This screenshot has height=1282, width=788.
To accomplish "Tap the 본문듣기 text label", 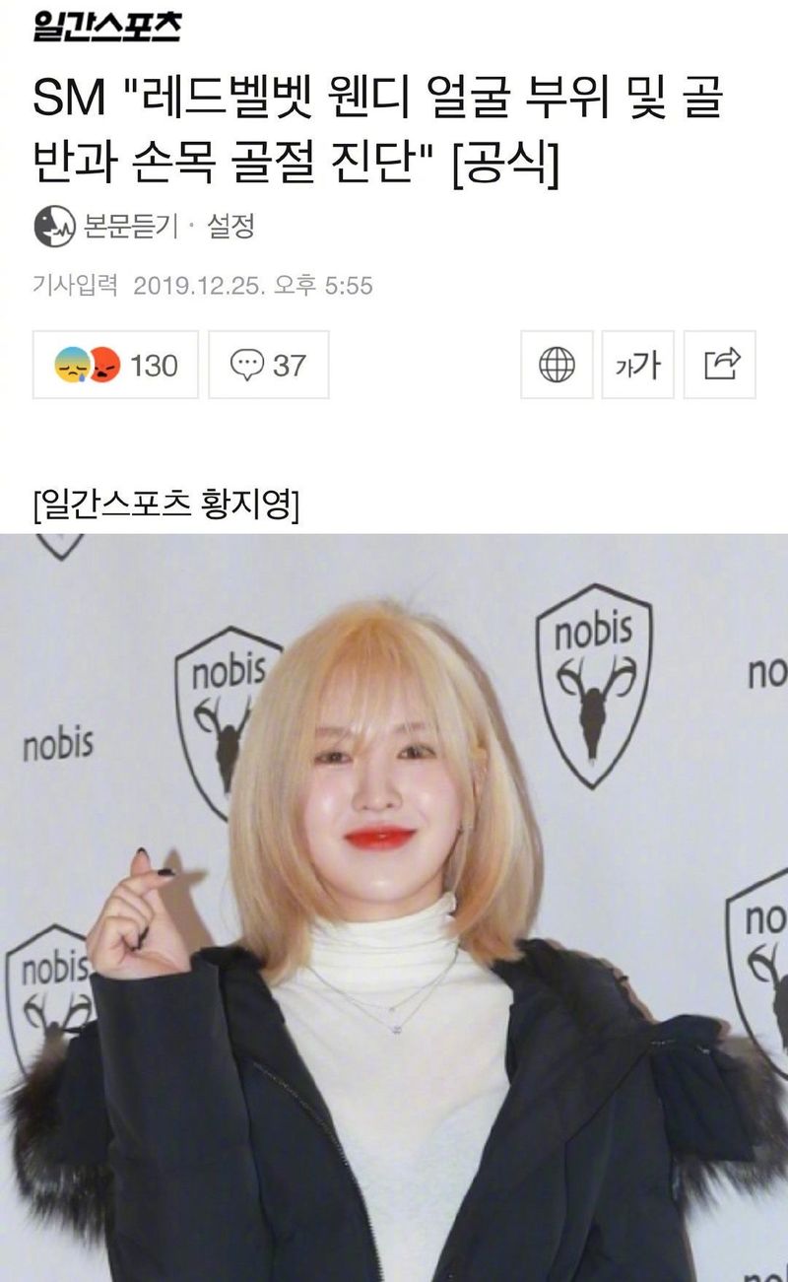I will 130,227.
